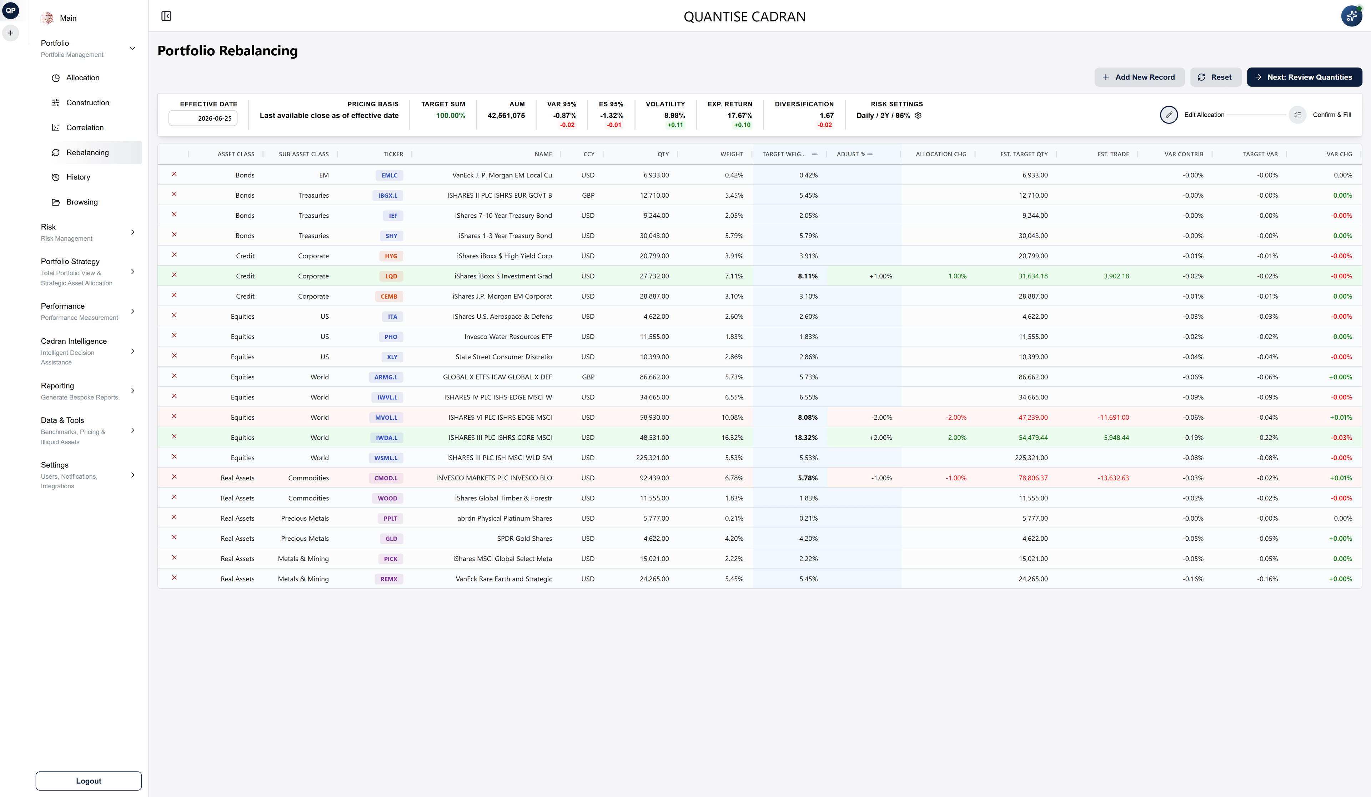This screenshot has width=1371, height=797.
Task: Click the WOOD ticker badge
Action: coord(387,498)
